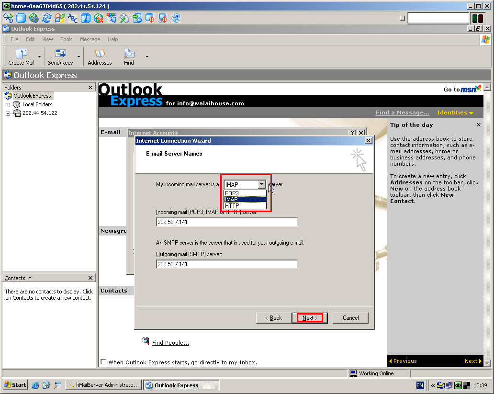
Task: Click the help question mark on Internet Accounts
Action: point(352,133)
